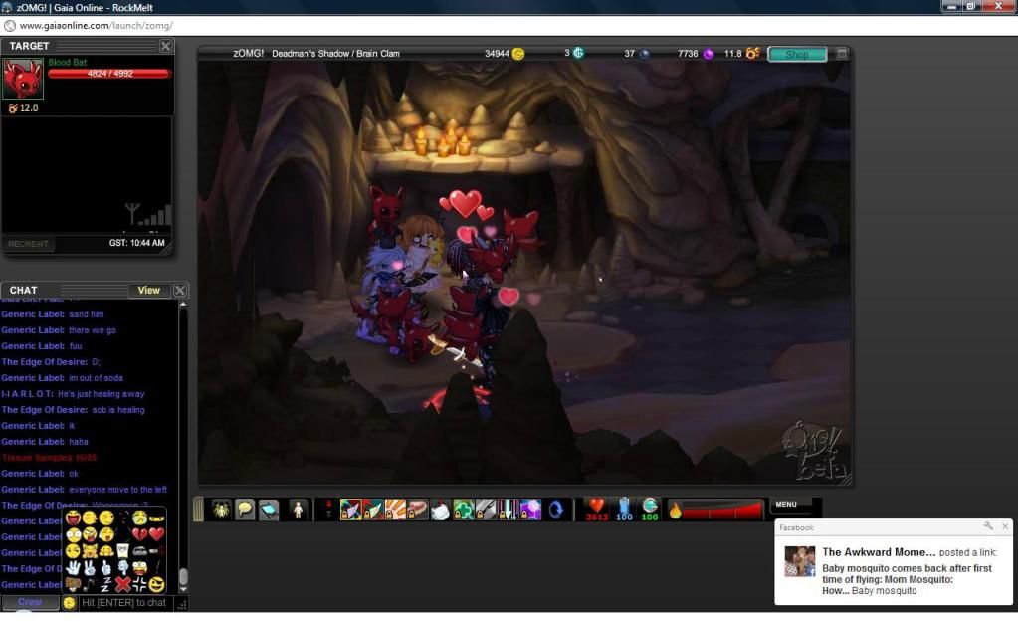The image size is (1018, 622).
Task: Insert the peace sign hand emoticon
Action: (90, 568)
